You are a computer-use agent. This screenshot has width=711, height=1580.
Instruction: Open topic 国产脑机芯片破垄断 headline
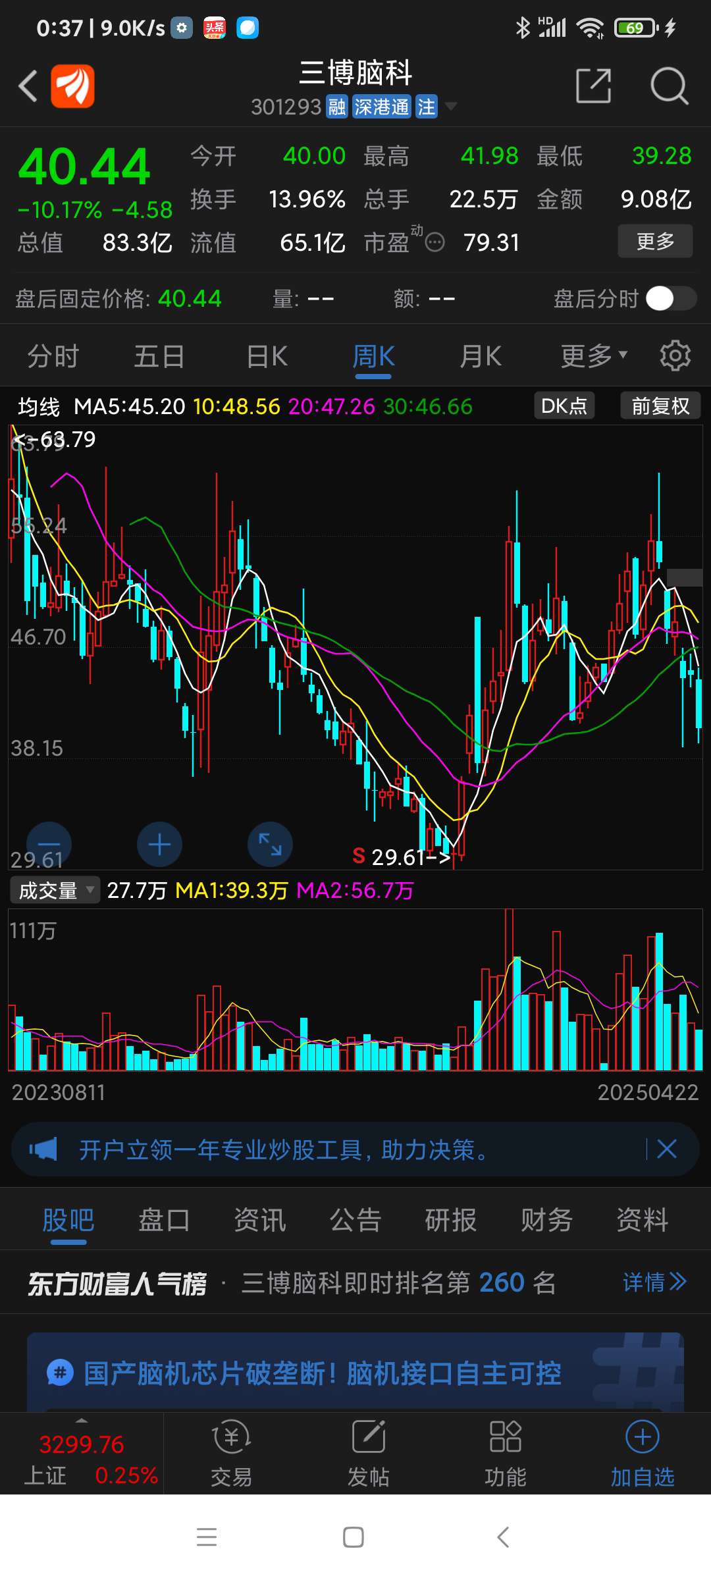coord(323,1373)
